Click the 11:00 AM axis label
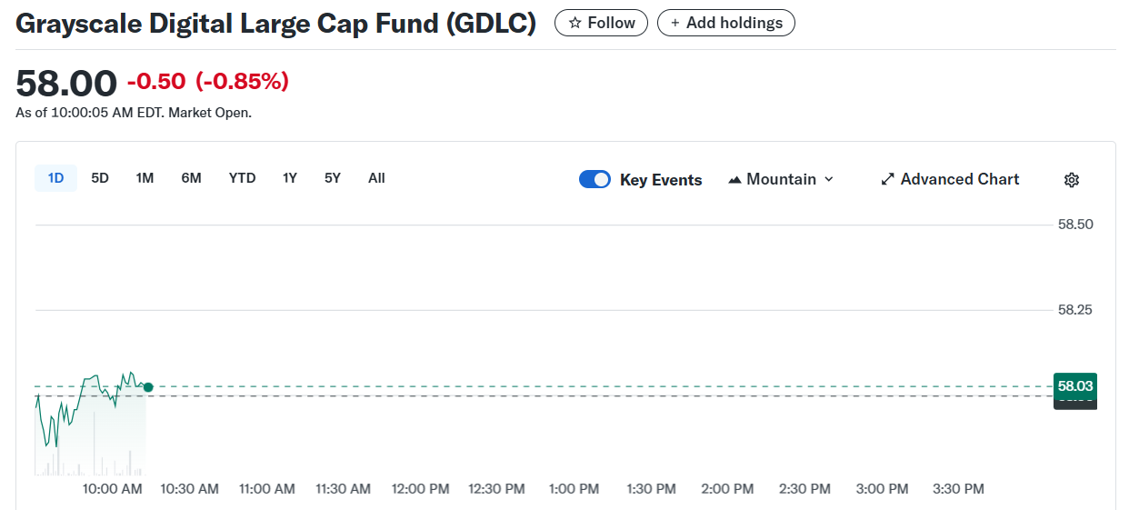The width and height of the screenshot is (1129, 510). coord(267,489)
